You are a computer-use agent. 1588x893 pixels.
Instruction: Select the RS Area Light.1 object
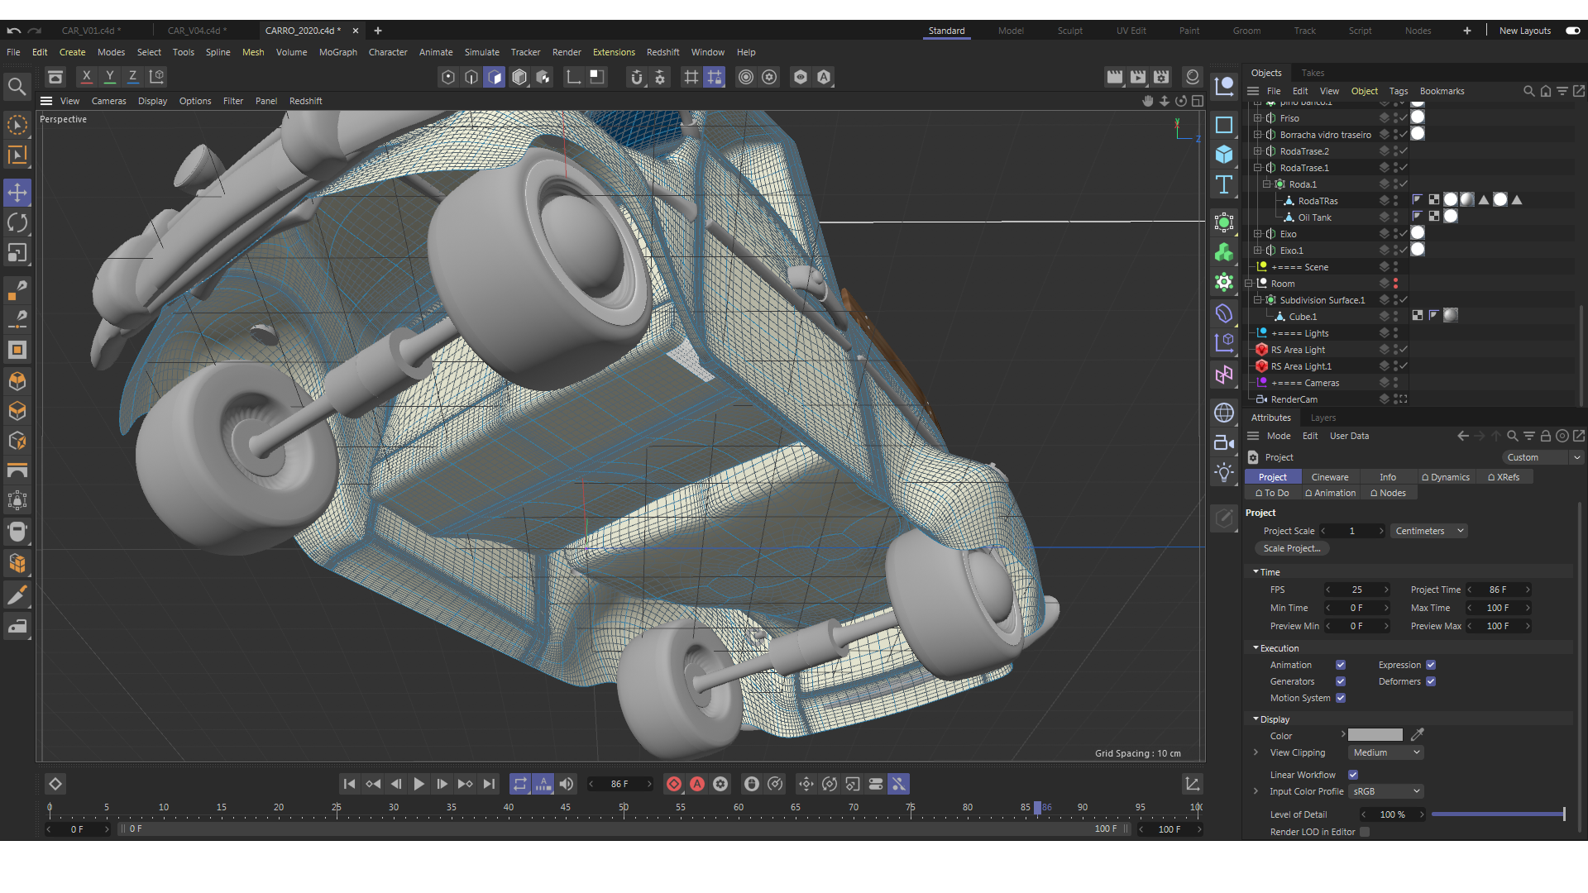pyautogui.click(x=1301, y=366)
